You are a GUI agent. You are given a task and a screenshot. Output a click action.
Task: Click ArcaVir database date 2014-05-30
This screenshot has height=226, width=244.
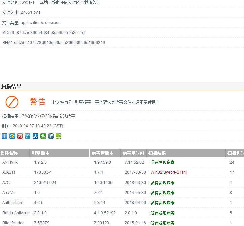coord(135,193)
